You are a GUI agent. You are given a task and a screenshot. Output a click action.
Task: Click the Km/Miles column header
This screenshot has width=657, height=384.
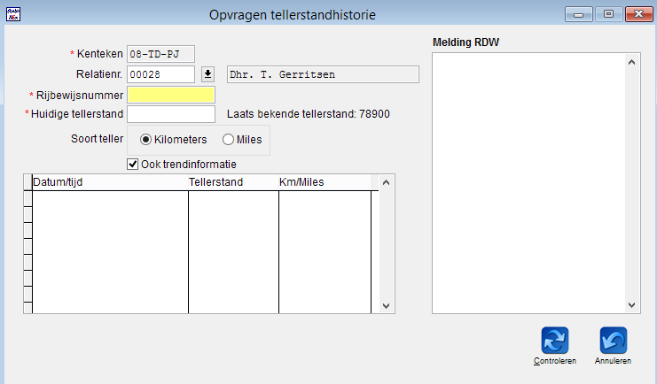[325, 182]
